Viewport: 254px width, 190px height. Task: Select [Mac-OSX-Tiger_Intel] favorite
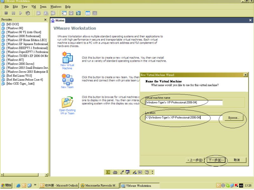click(20, 84)
